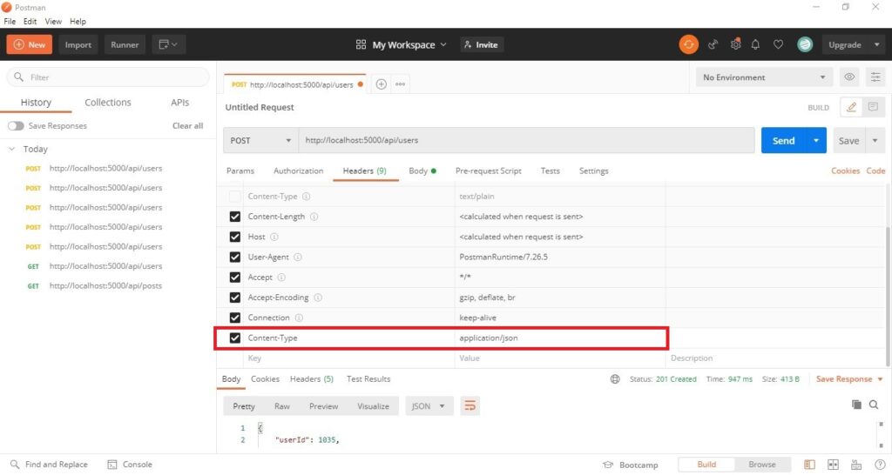
Task: Collapse the Today history group
Action: click(x=11, y=149)
